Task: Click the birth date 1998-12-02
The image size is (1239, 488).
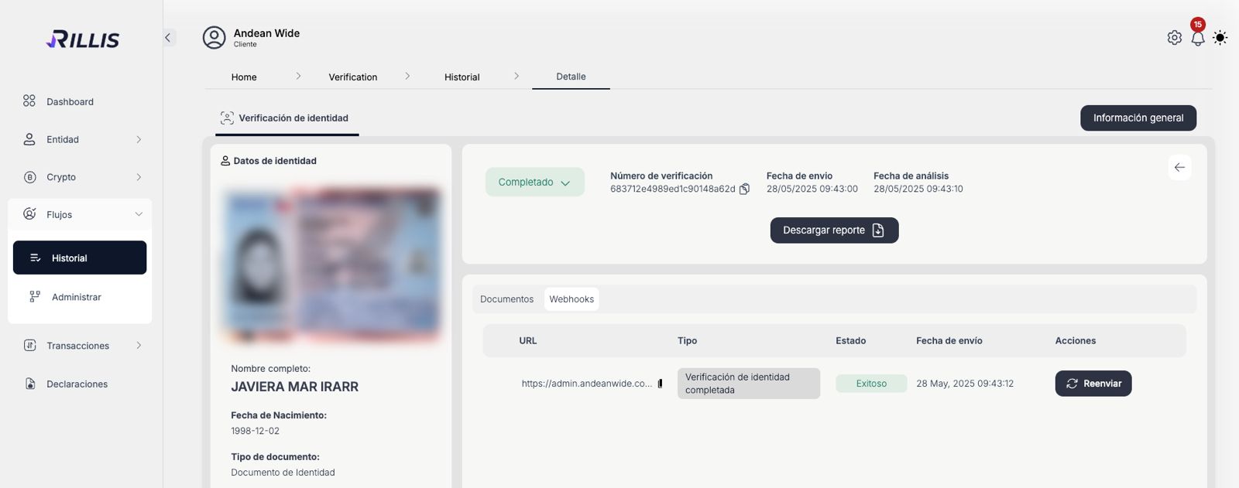Action: pyautogui.click(x=256, y=431)
